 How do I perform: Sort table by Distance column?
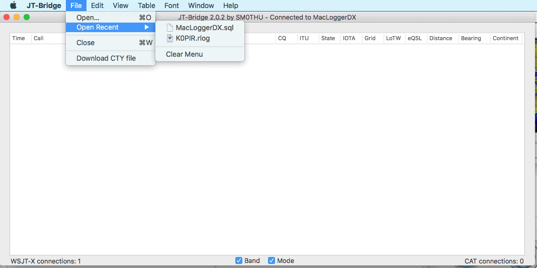point(442,38)
